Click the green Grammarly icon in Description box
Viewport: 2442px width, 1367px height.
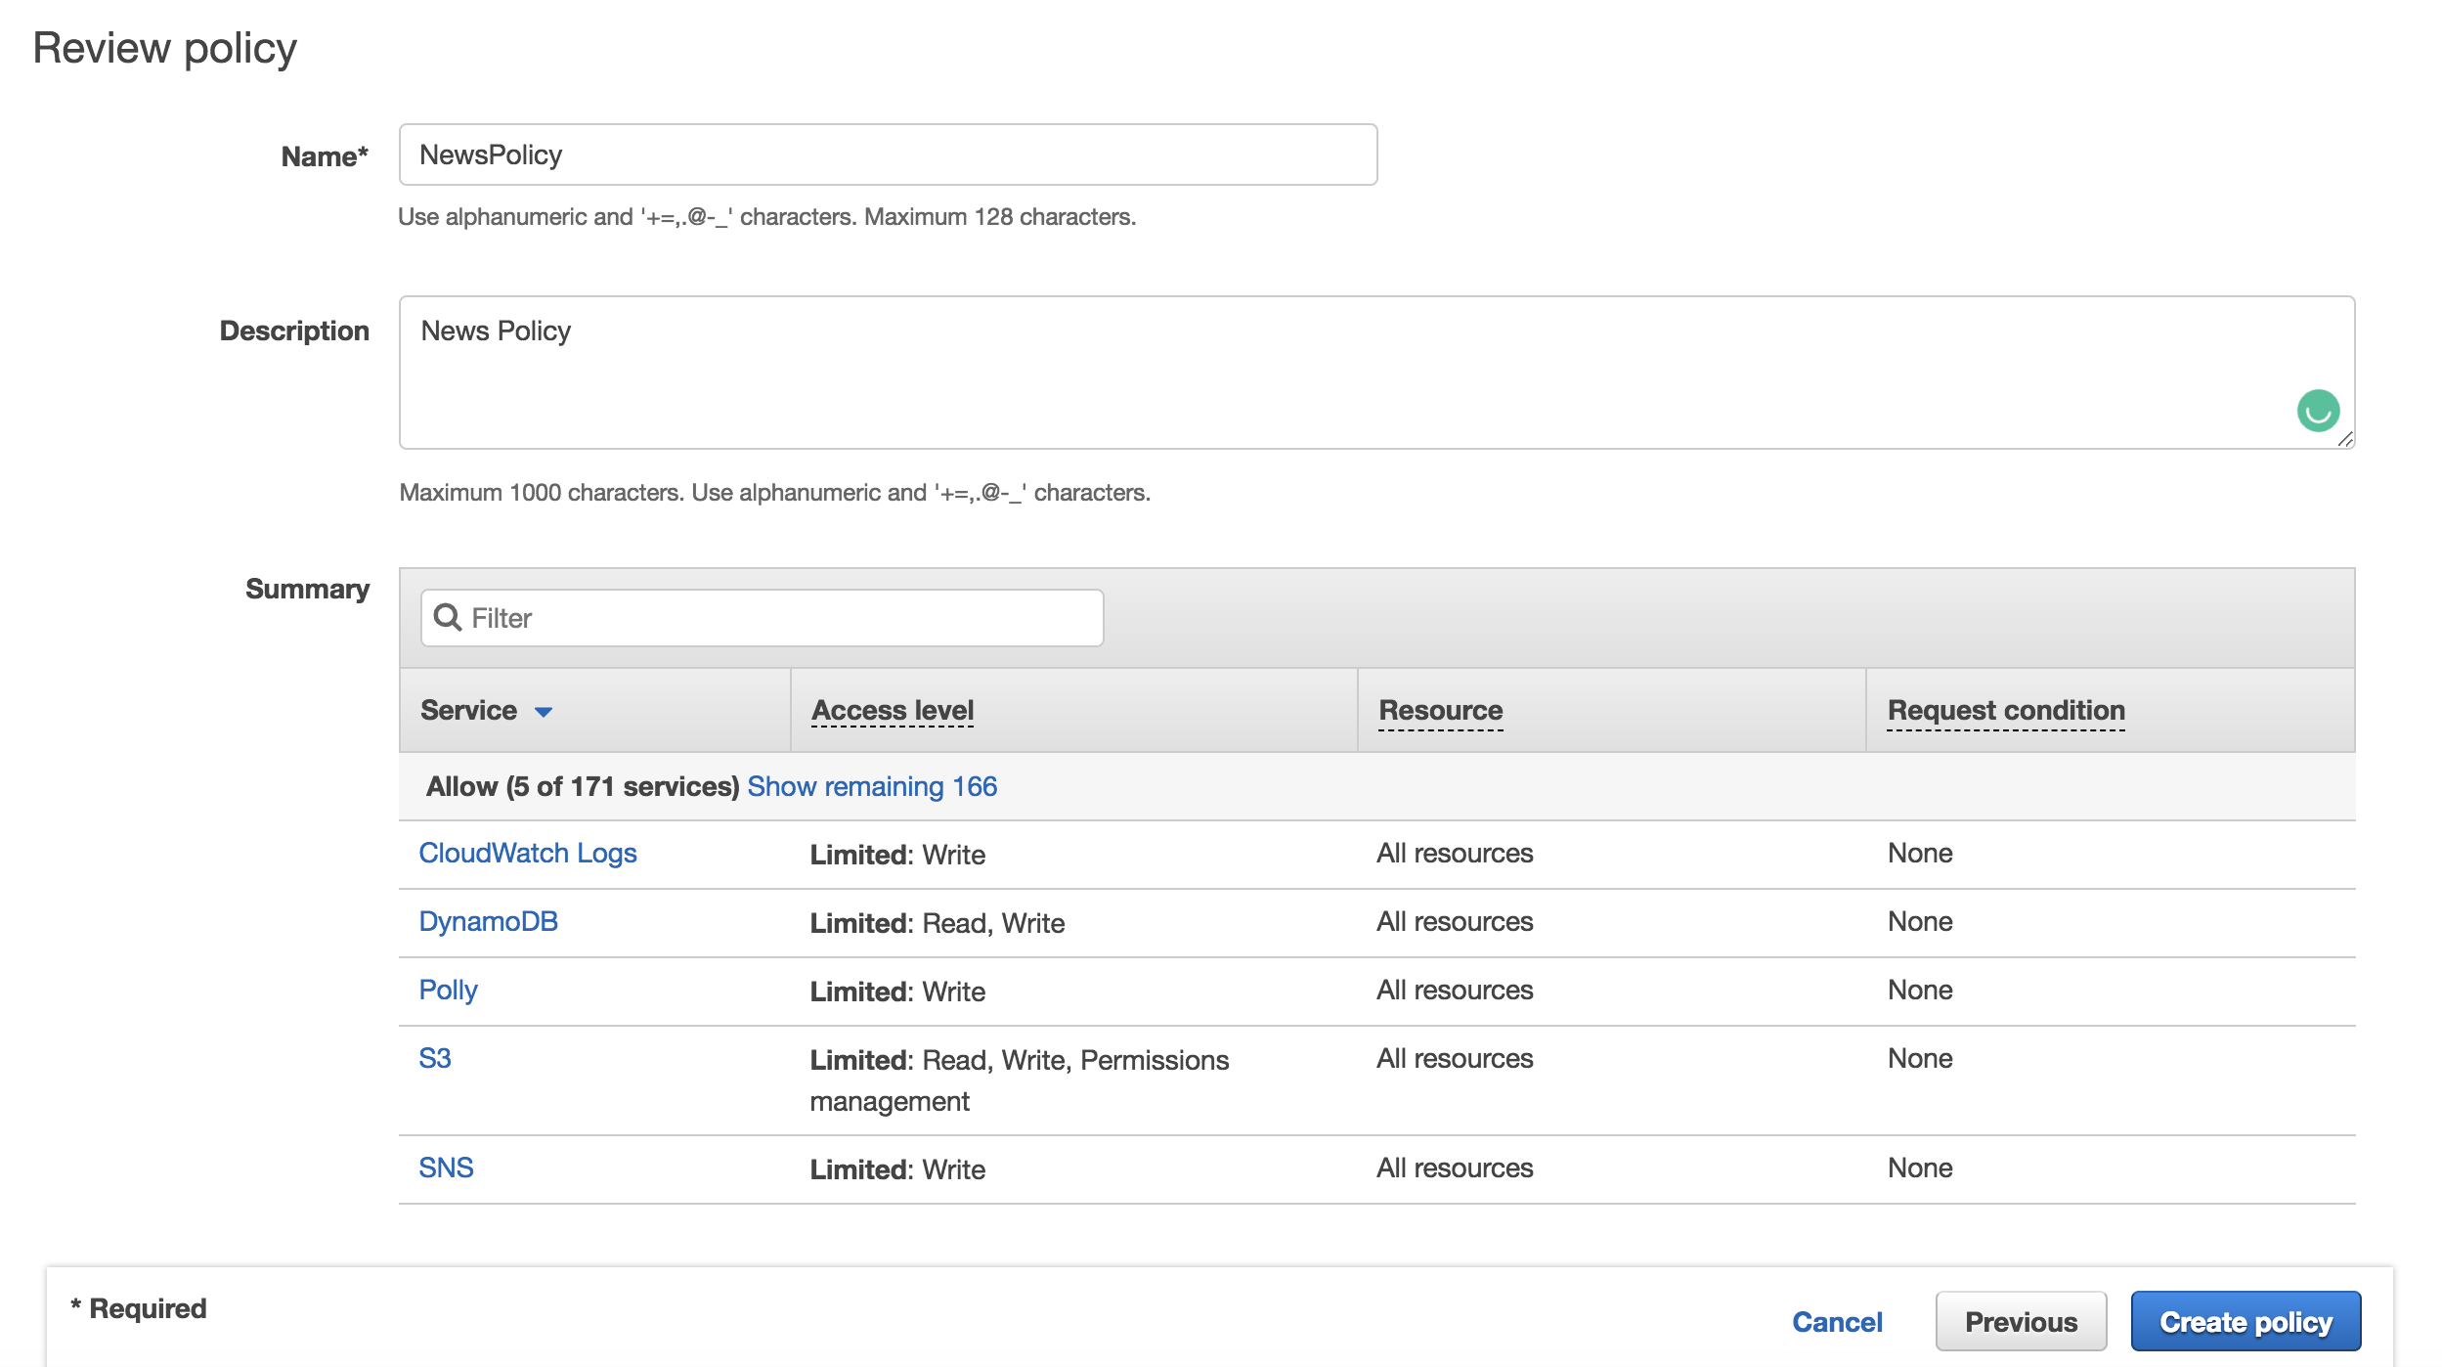click(2318, 411)
